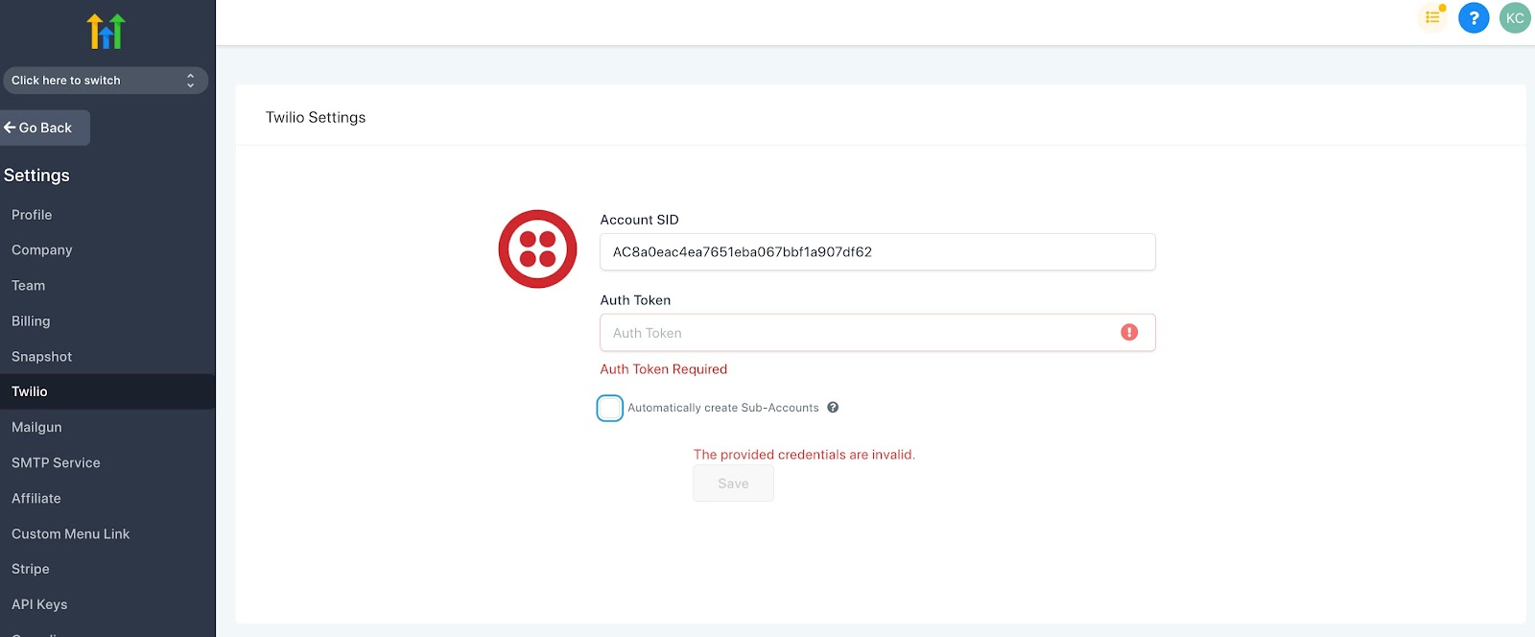
Task: Click the red Twilio logo
Action: pyautogui.click(x=537, y=249)
